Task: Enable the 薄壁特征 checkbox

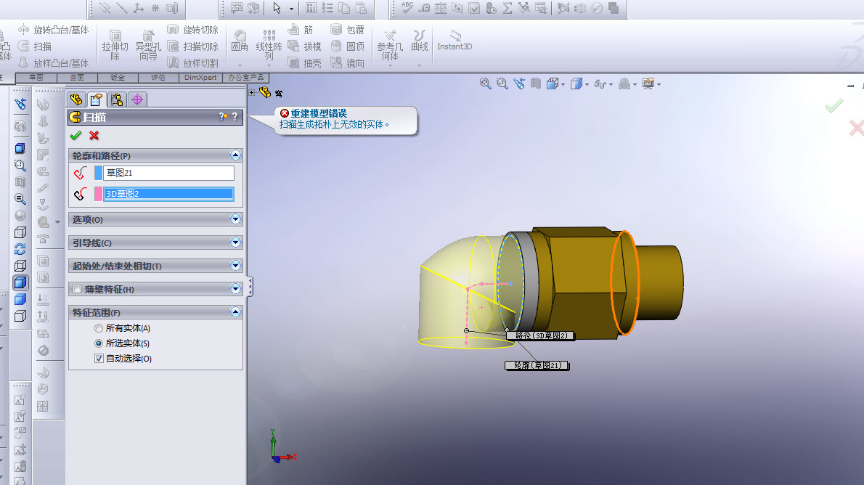Action: [x=78, y=290]
